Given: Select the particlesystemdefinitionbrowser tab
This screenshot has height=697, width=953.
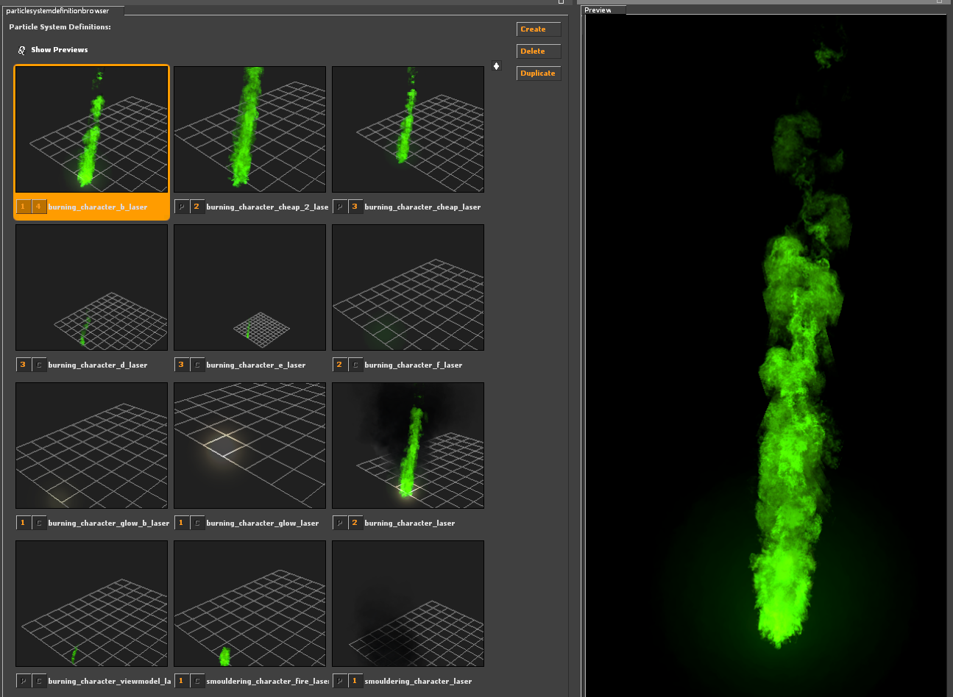Looking at the screenshot, I should [x=63, y=10].
